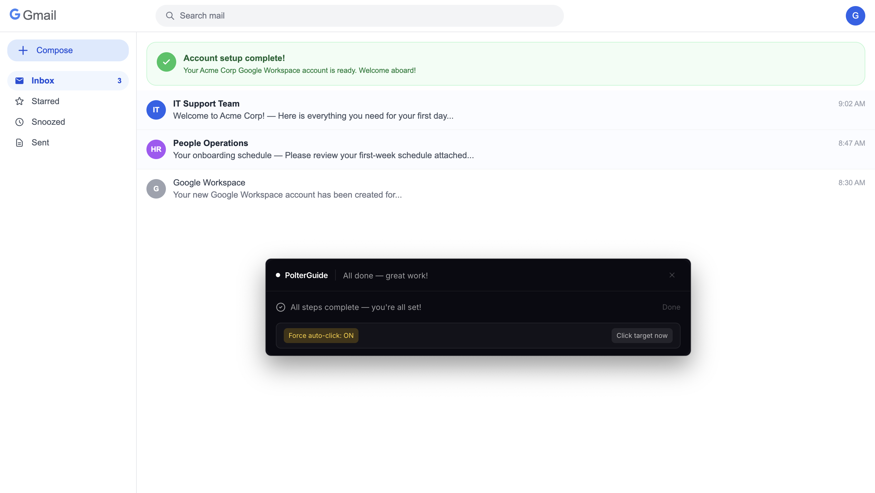Screen dimensions: 875x493
Task: Click the Sent document icon
Action: pos(19,142)
